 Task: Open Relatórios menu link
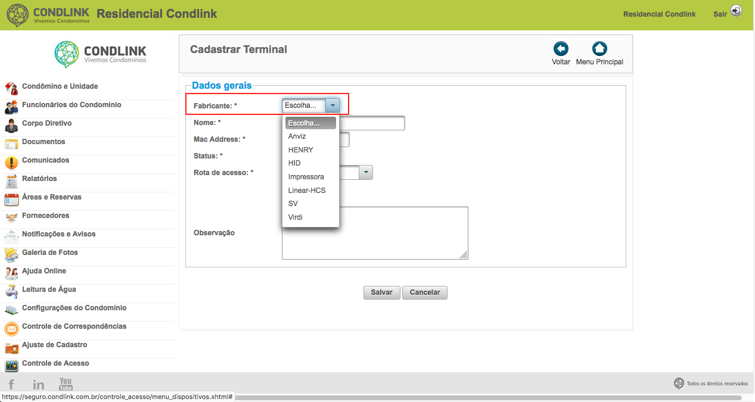click(39, 179)
